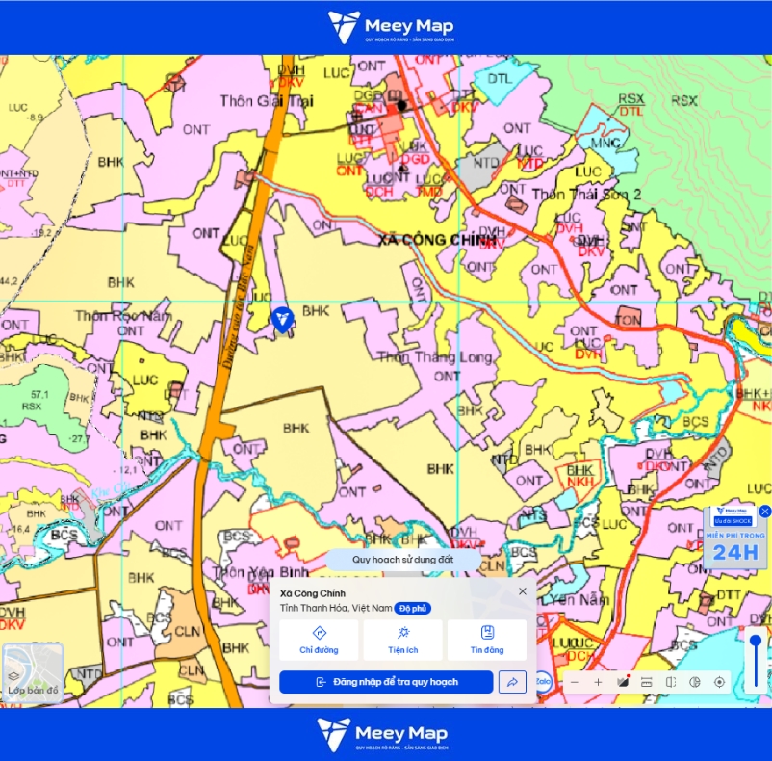This screenshot has height=761, width=772.
Task: Close the Xã Công Chính info panel
Action: point(523,591)
